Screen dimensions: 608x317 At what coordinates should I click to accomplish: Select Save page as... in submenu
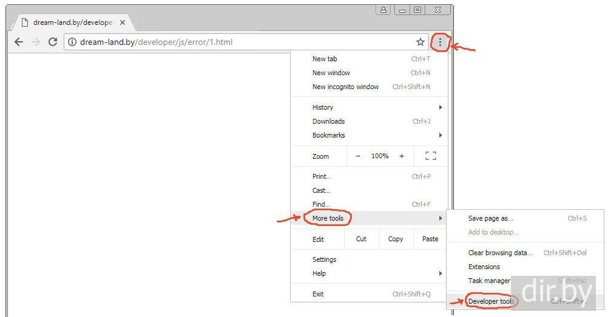tap(525, 219)
